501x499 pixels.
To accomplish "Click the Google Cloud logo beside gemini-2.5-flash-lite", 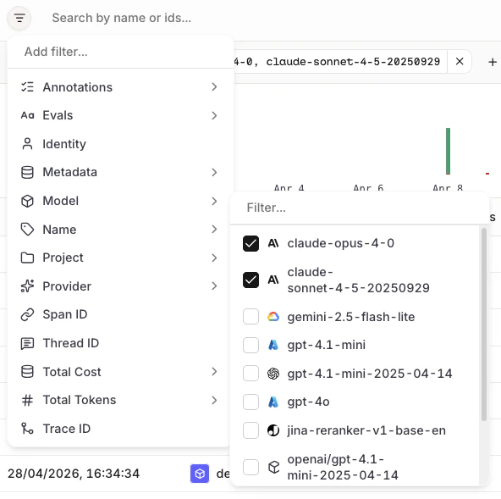I will point(273,317).
